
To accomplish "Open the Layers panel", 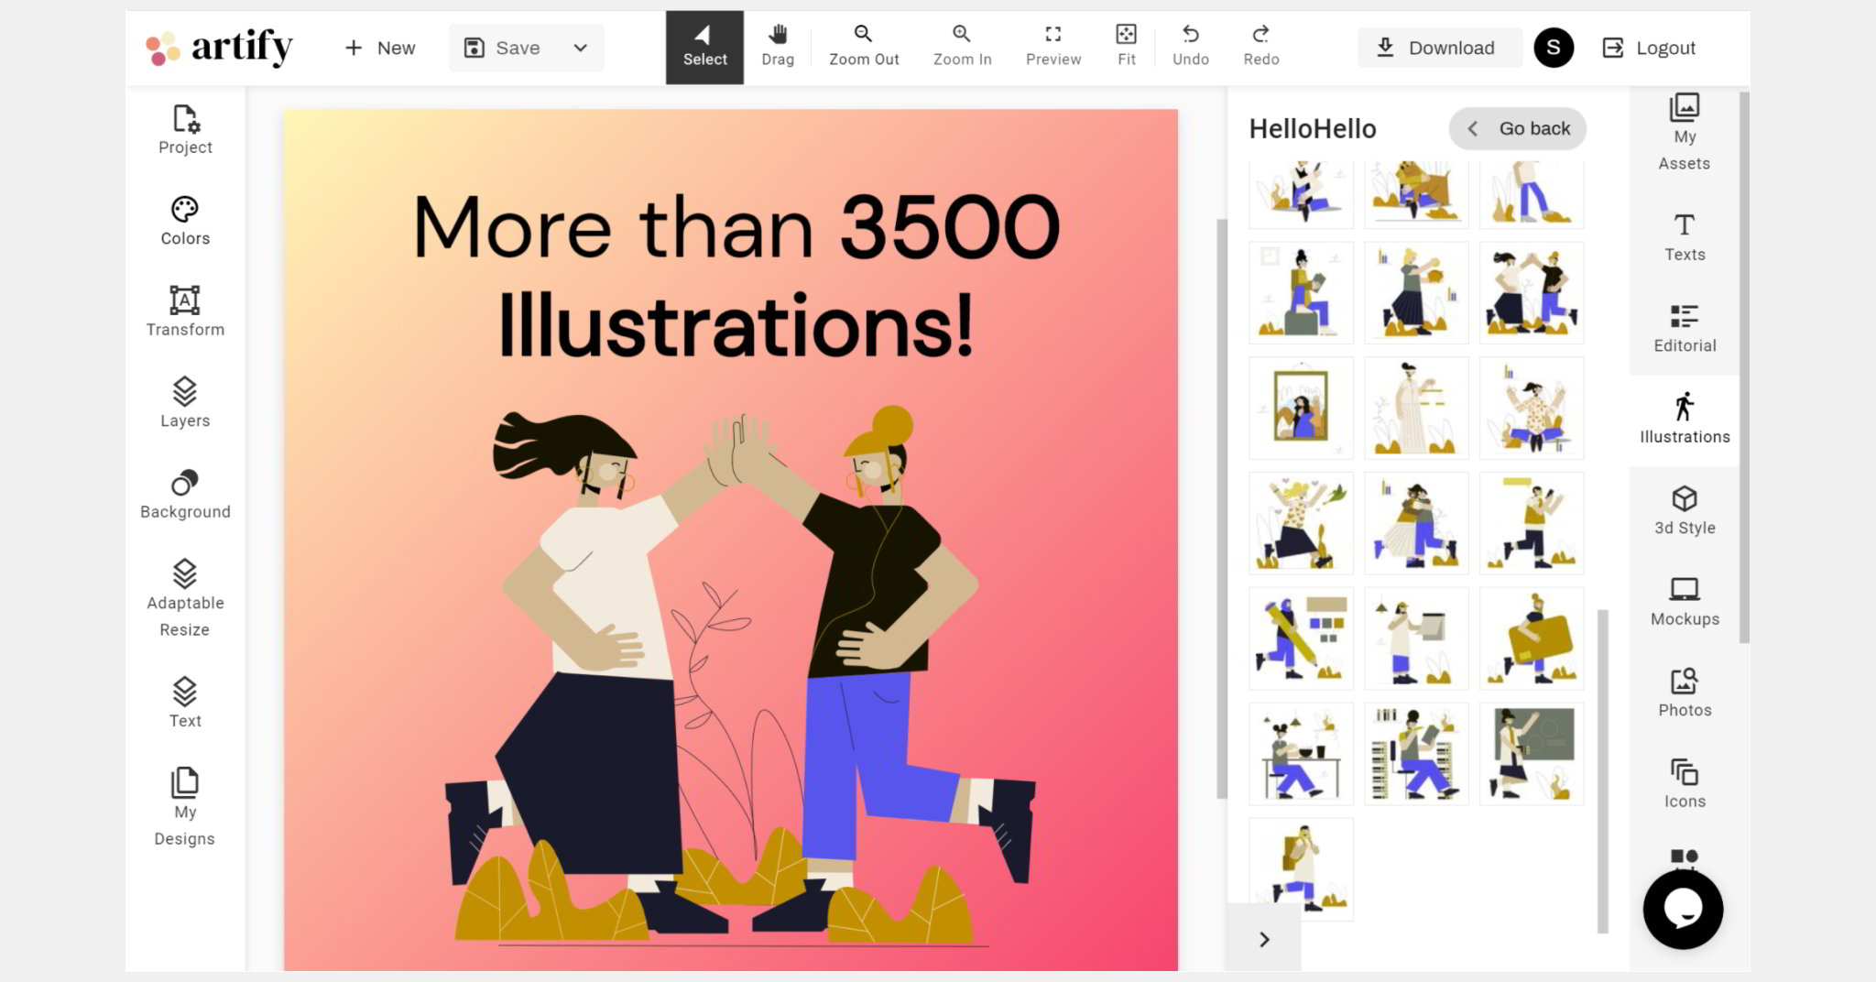I will (x=185, y=403).
